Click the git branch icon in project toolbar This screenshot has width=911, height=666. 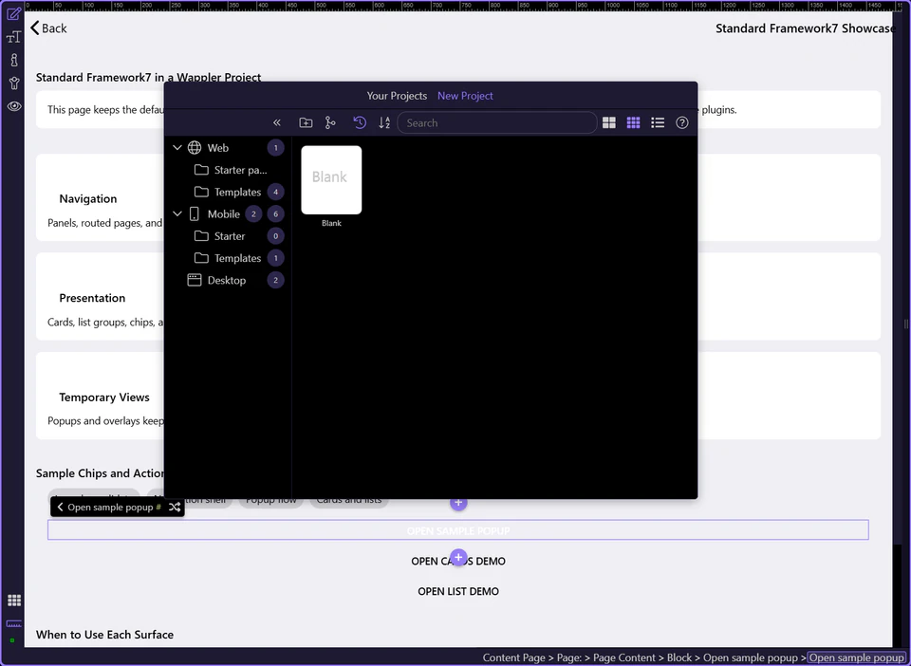330,122
